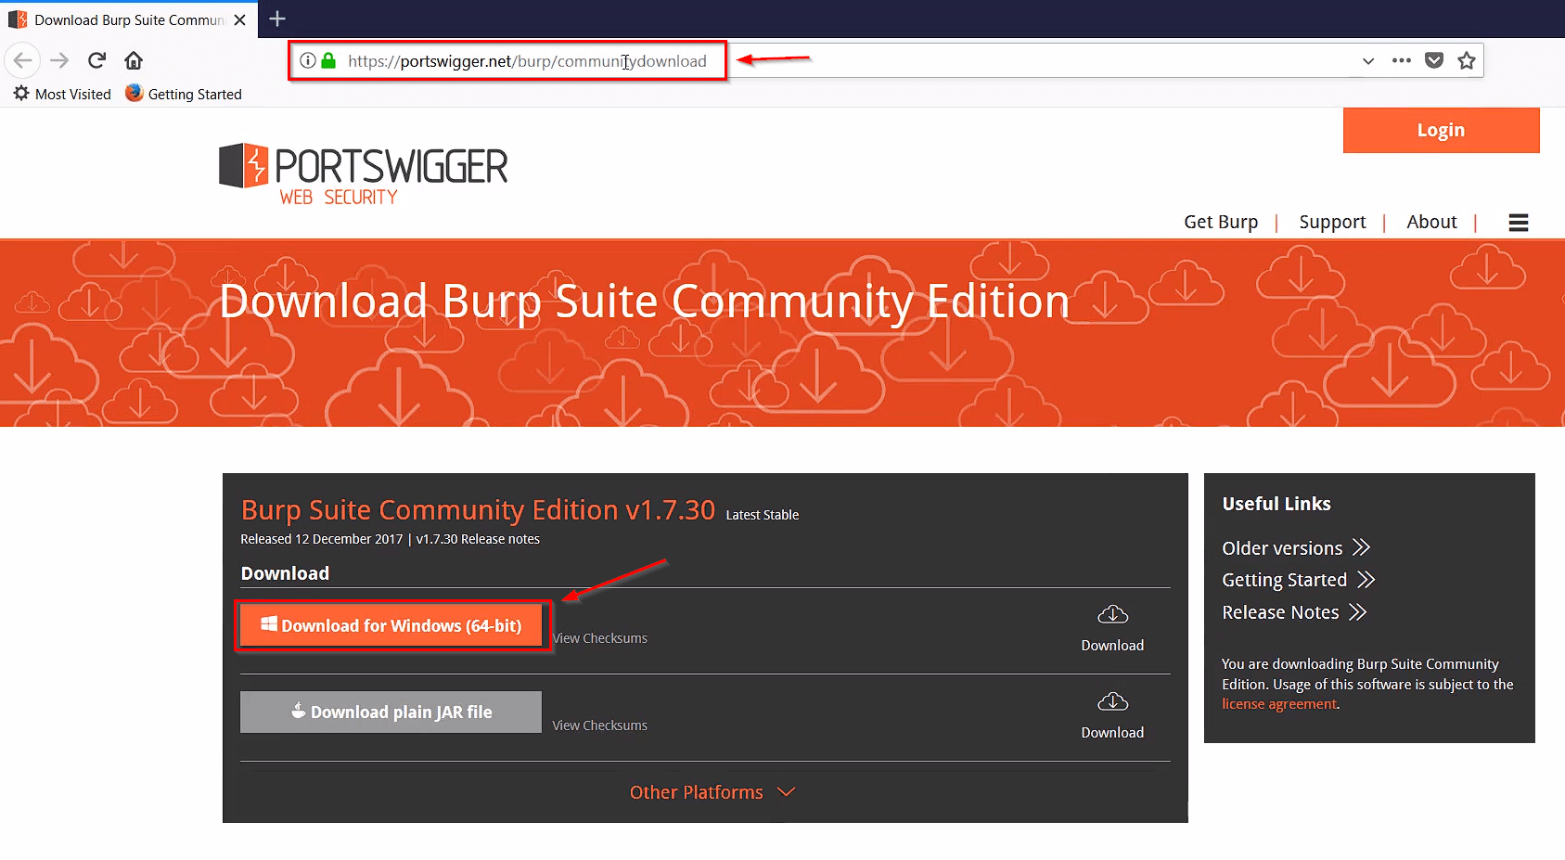Bookmark page with the star icon
The width and height of the screenshot is (1565, 860).
[x=1466, y=60]
